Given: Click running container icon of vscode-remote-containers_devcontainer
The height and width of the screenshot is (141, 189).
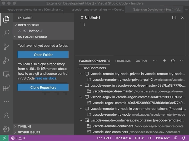Looking at the screenshot, I should click(x=87, y=120).
